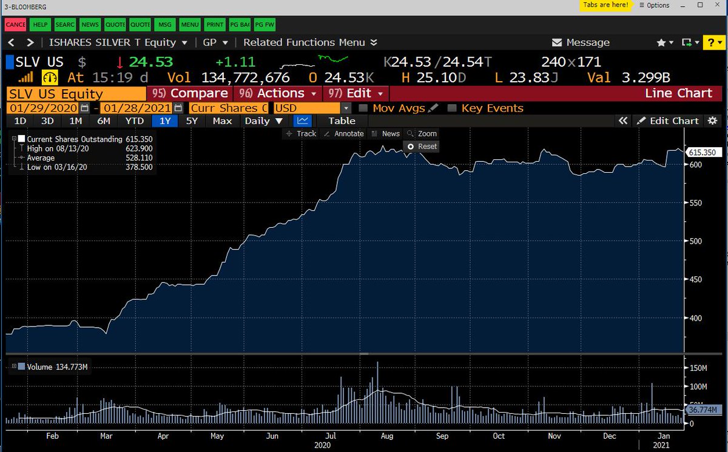Click the pencil icon beside Mov Avgs
The width and height of the screenshot is (728, 452).
tap(433, 108)
